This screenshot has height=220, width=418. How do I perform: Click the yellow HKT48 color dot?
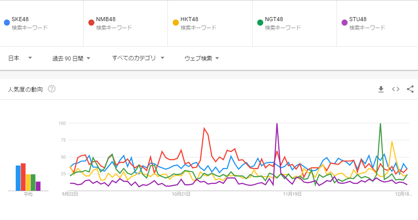[176, 22]
